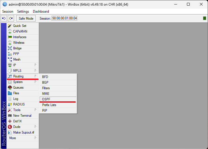The height and width of the screenshot is (149, 208).
Task: Open the Session menu
Action: (x=8, y=12)
